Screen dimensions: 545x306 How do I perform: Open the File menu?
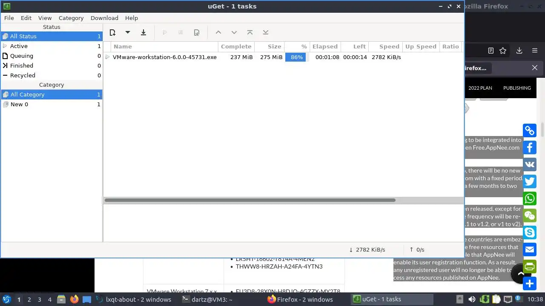click(9, 18)
